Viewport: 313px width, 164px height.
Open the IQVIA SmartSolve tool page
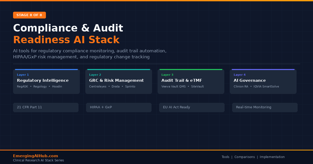[266, 86]
